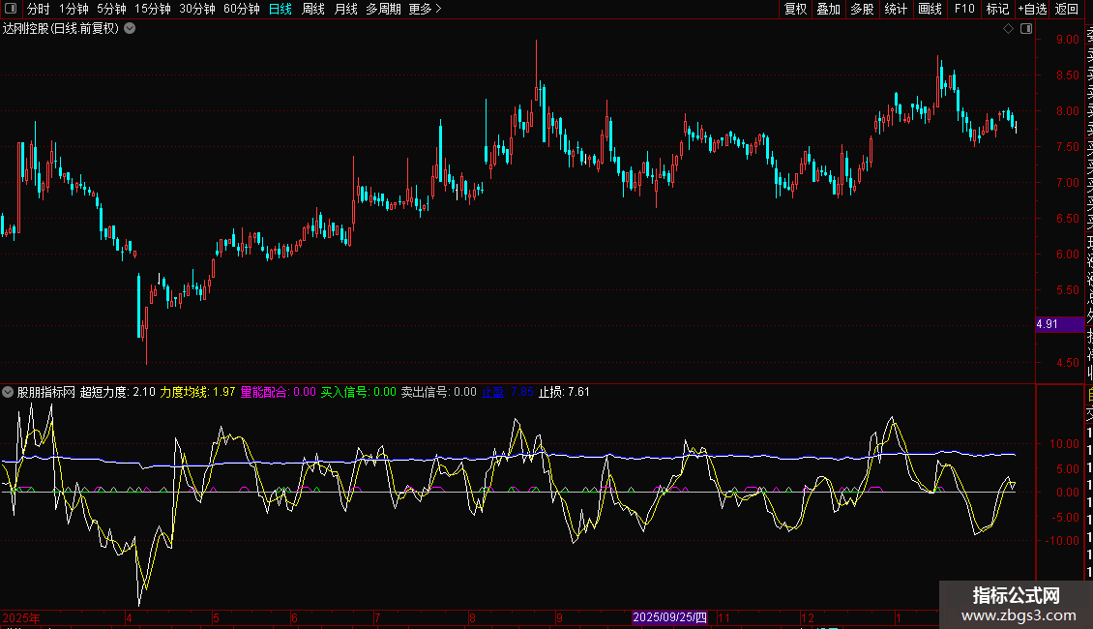Click the 止损: 7.61 label

coord(564,392)
